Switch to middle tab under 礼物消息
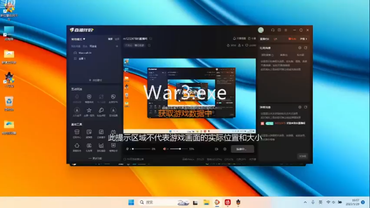The image size is (370, 208). point(284,55)
